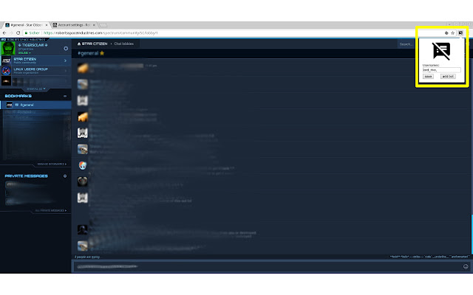
Task: Click the dark helmet avatar near chat bottom
Action: 82,229
